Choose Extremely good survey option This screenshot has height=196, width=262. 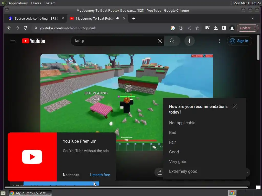(x=183, y=171)
